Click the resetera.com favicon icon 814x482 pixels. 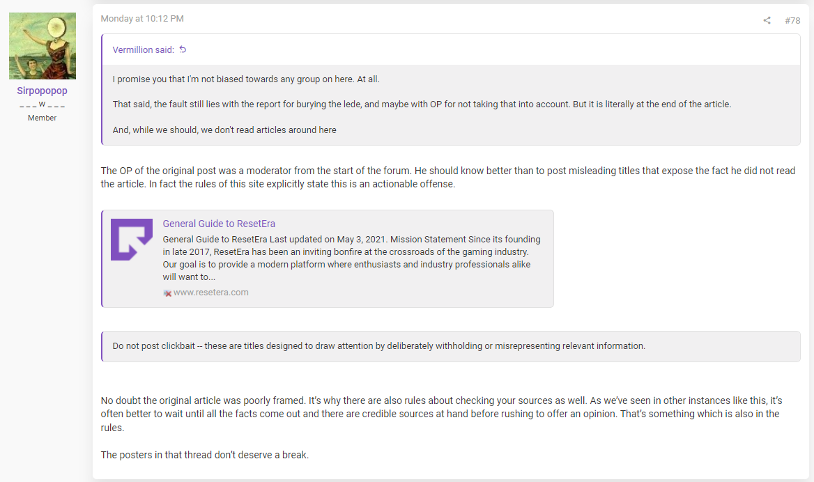[167, 293]
